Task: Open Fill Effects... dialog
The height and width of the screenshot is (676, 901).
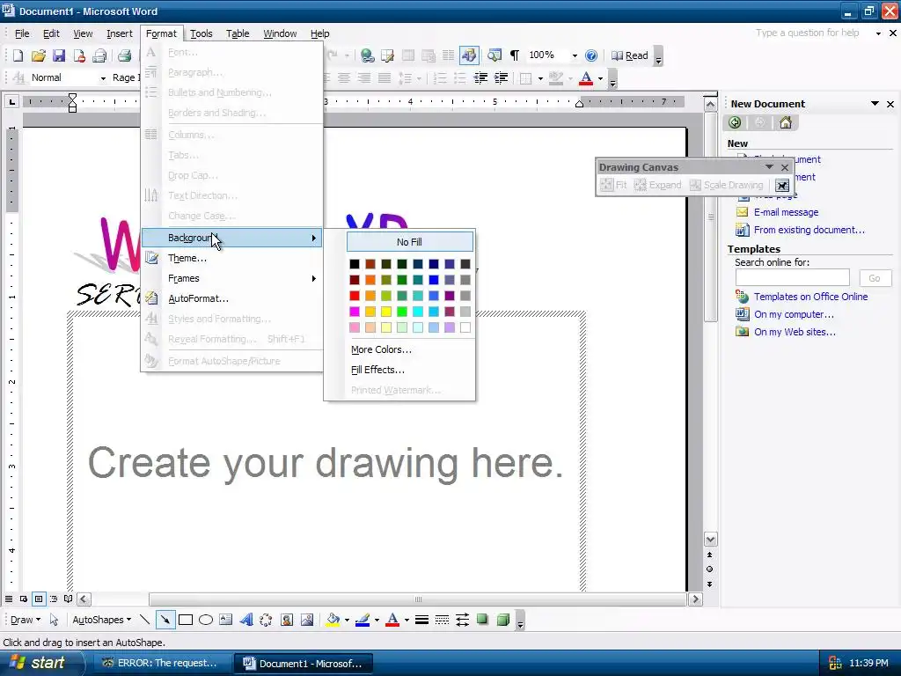Action: pyautogui.click(x=377, y=370)
